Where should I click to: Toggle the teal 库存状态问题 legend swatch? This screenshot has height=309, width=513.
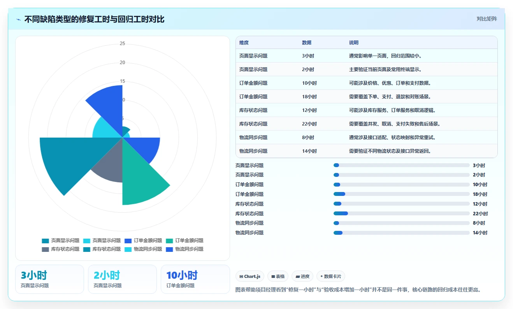87,249
